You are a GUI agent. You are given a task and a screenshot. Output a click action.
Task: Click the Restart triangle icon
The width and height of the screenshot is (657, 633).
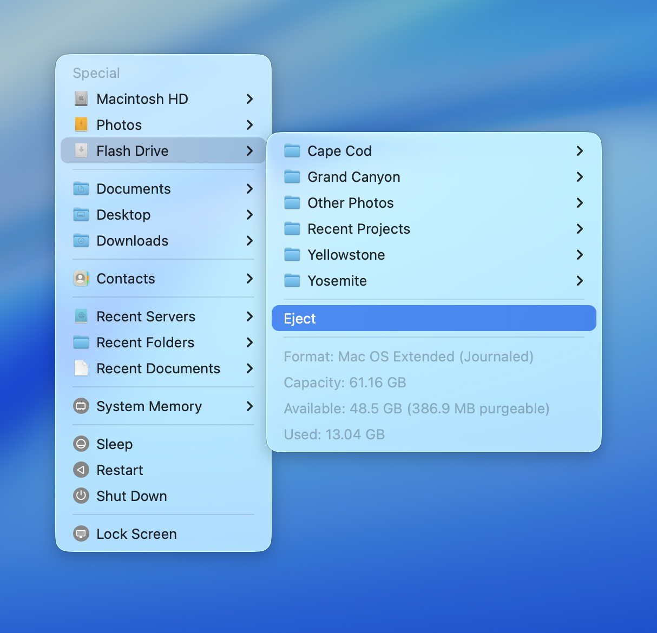click(x=81, y=470)
